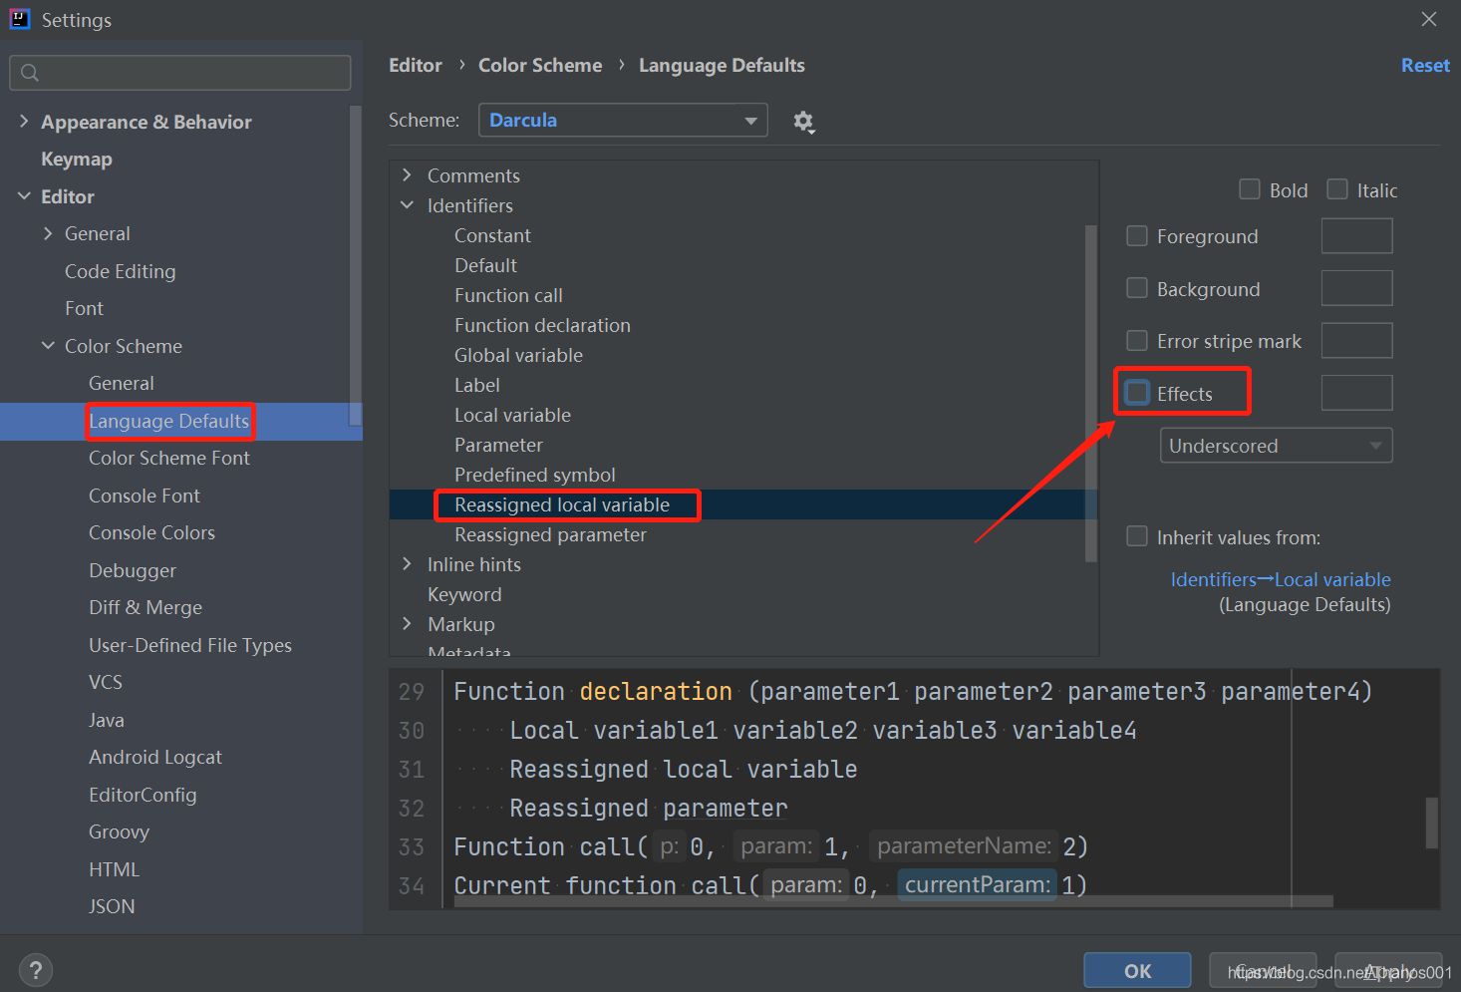Open the Darcula scheme dropdown
This screenshot has width=1461, height=992.
pyautogui.click(x=623, y=120)
